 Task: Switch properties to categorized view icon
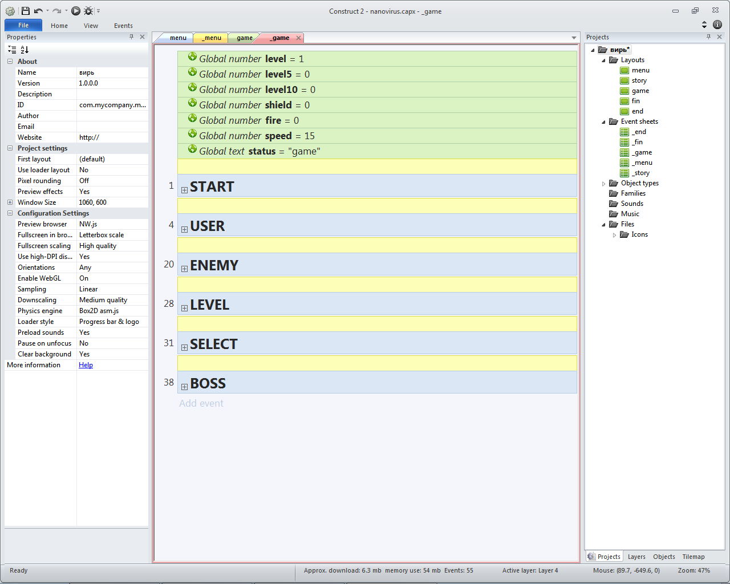coord(12,50)
